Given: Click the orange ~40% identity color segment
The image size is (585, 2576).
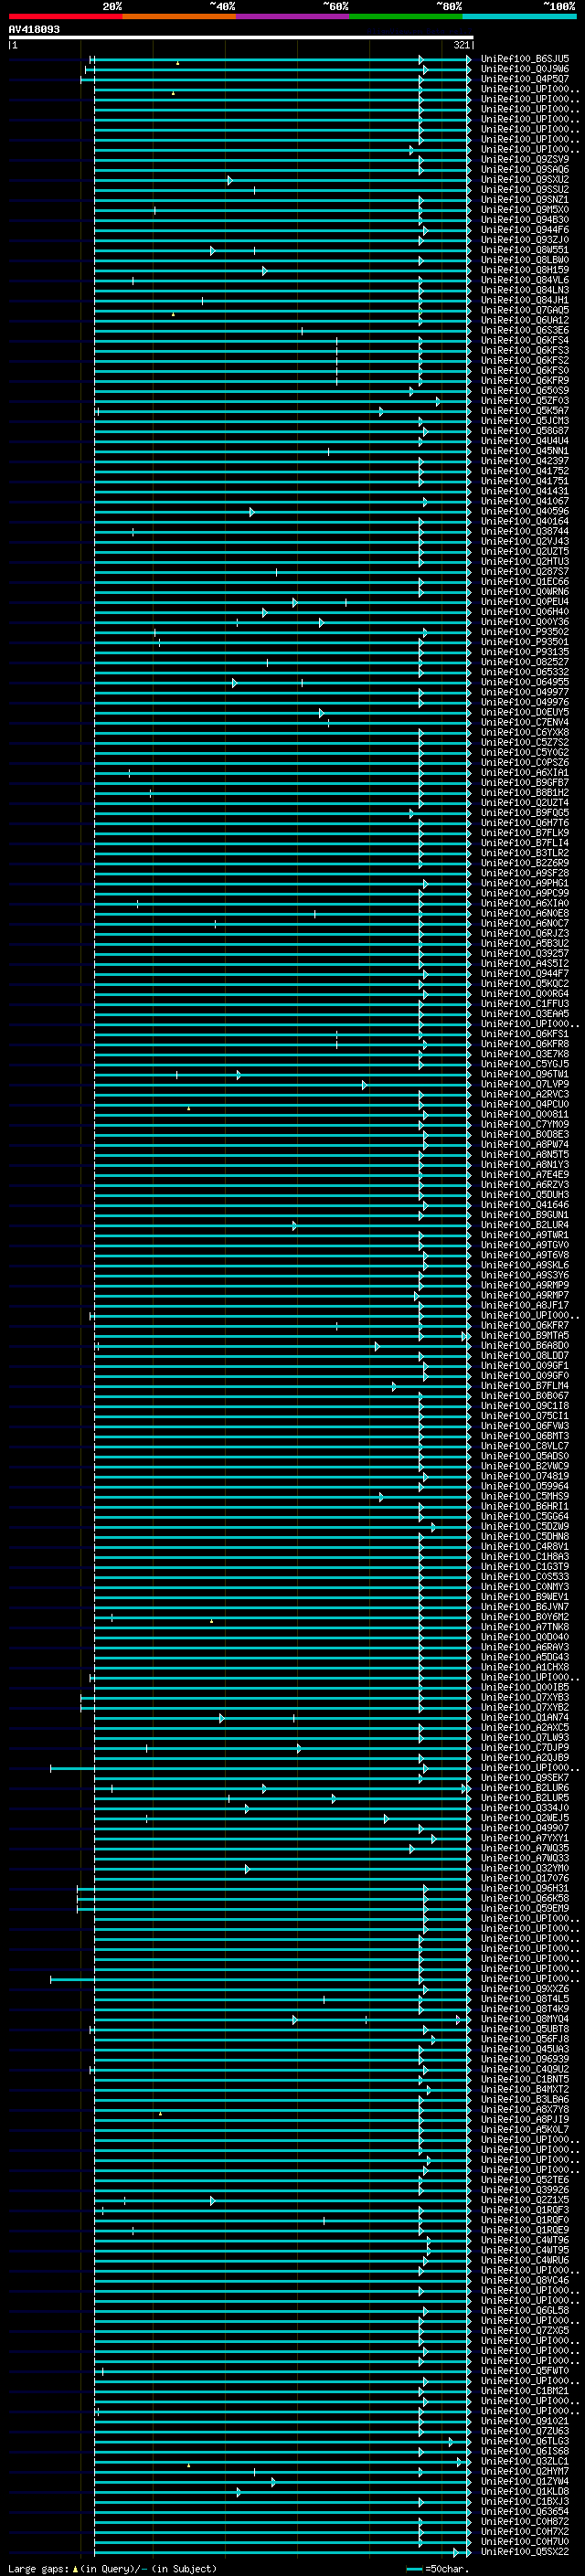Looking at the screenshot, I should [x=179, y=16].
